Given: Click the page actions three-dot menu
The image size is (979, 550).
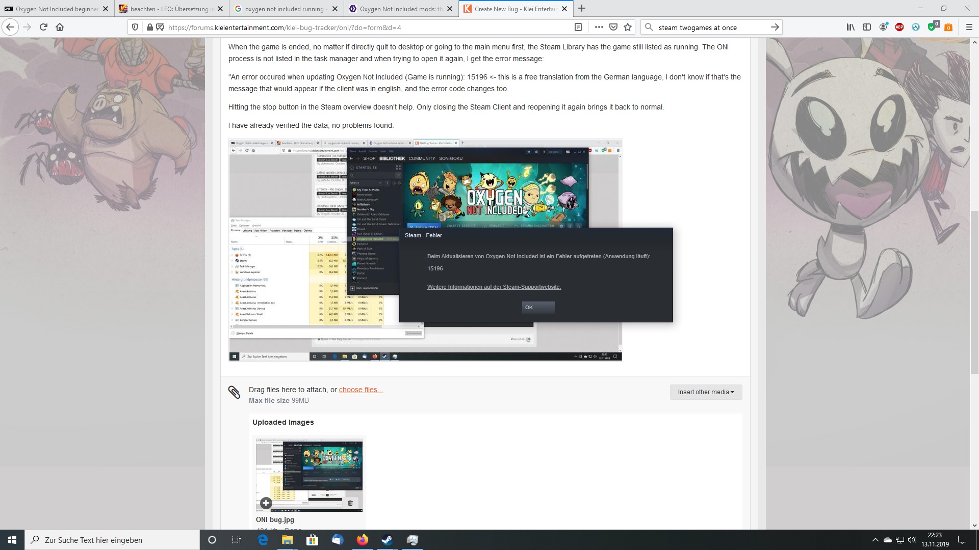Looking at the screenshot, I should [599, 28].
